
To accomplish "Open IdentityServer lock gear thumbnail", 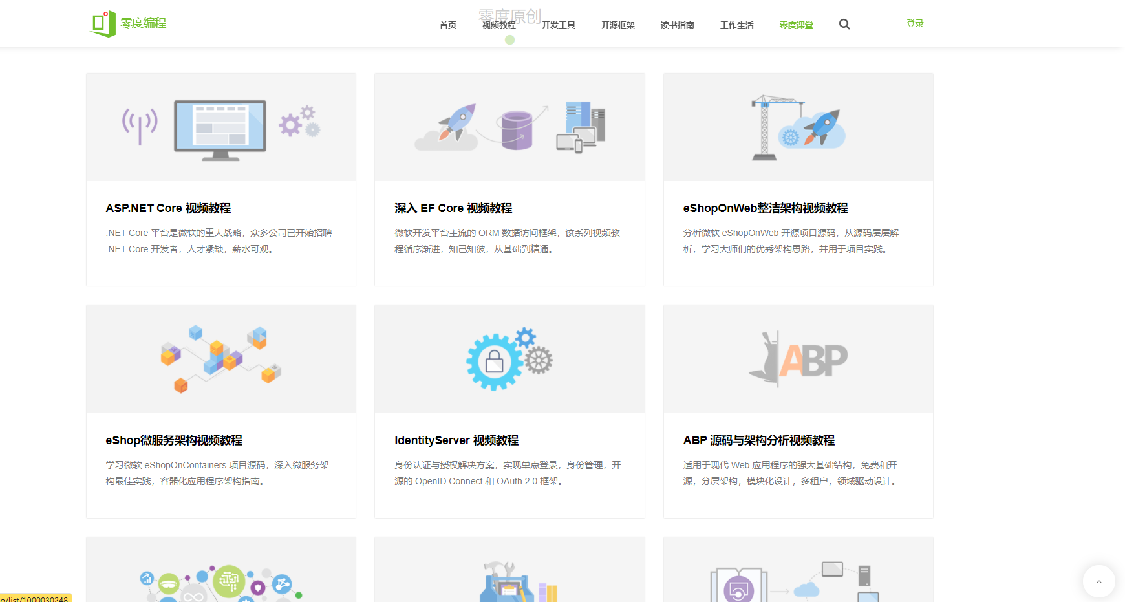I will pyautogui.click(x=509, y=360).
